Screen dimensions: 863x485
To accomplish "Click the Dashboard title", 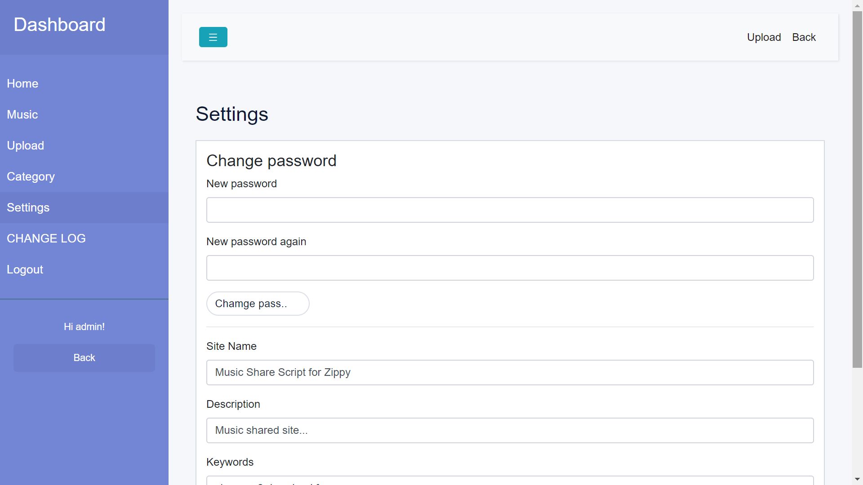I will click(x=59, y=25).
